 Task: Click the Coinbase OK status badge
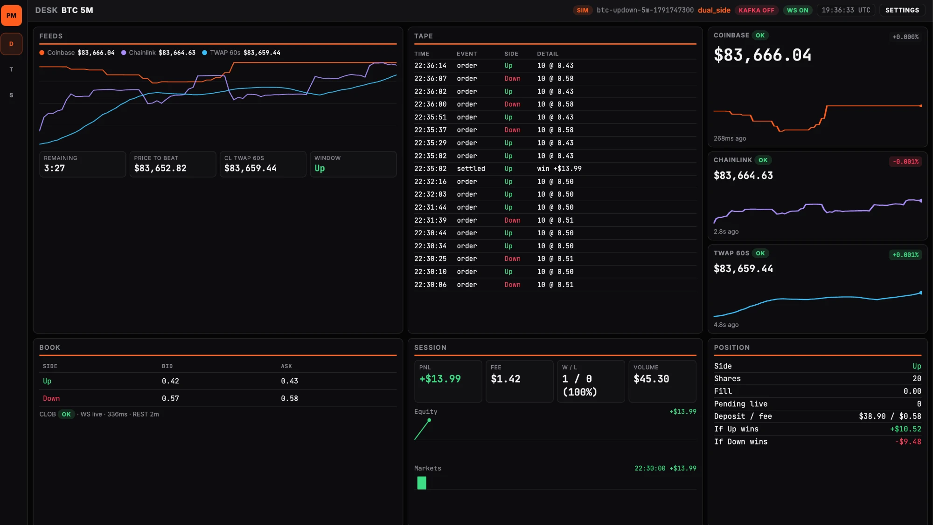[x=760, y=35]
